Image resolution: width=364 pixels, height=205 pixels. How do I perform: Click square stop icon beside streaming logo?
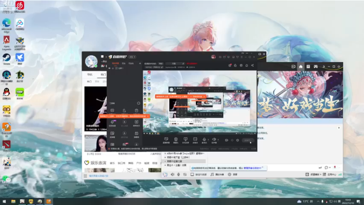pyautogui.click(x=102, y=56)
